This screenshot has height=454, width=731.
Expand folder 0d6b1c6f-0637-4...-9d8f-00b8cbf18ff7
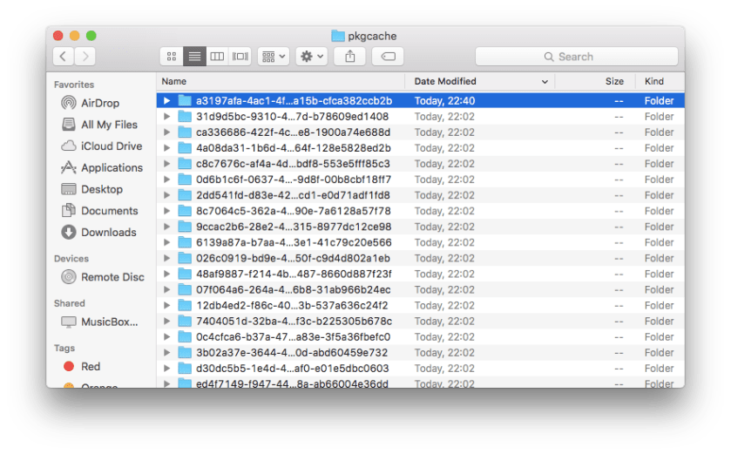[x=167, y=180]
